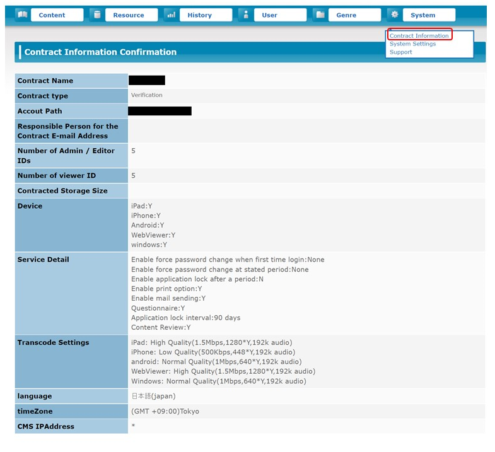Click the Service Detail label cell
The width and height of the screenshot is (495, 452).
(x=71, y=294)
